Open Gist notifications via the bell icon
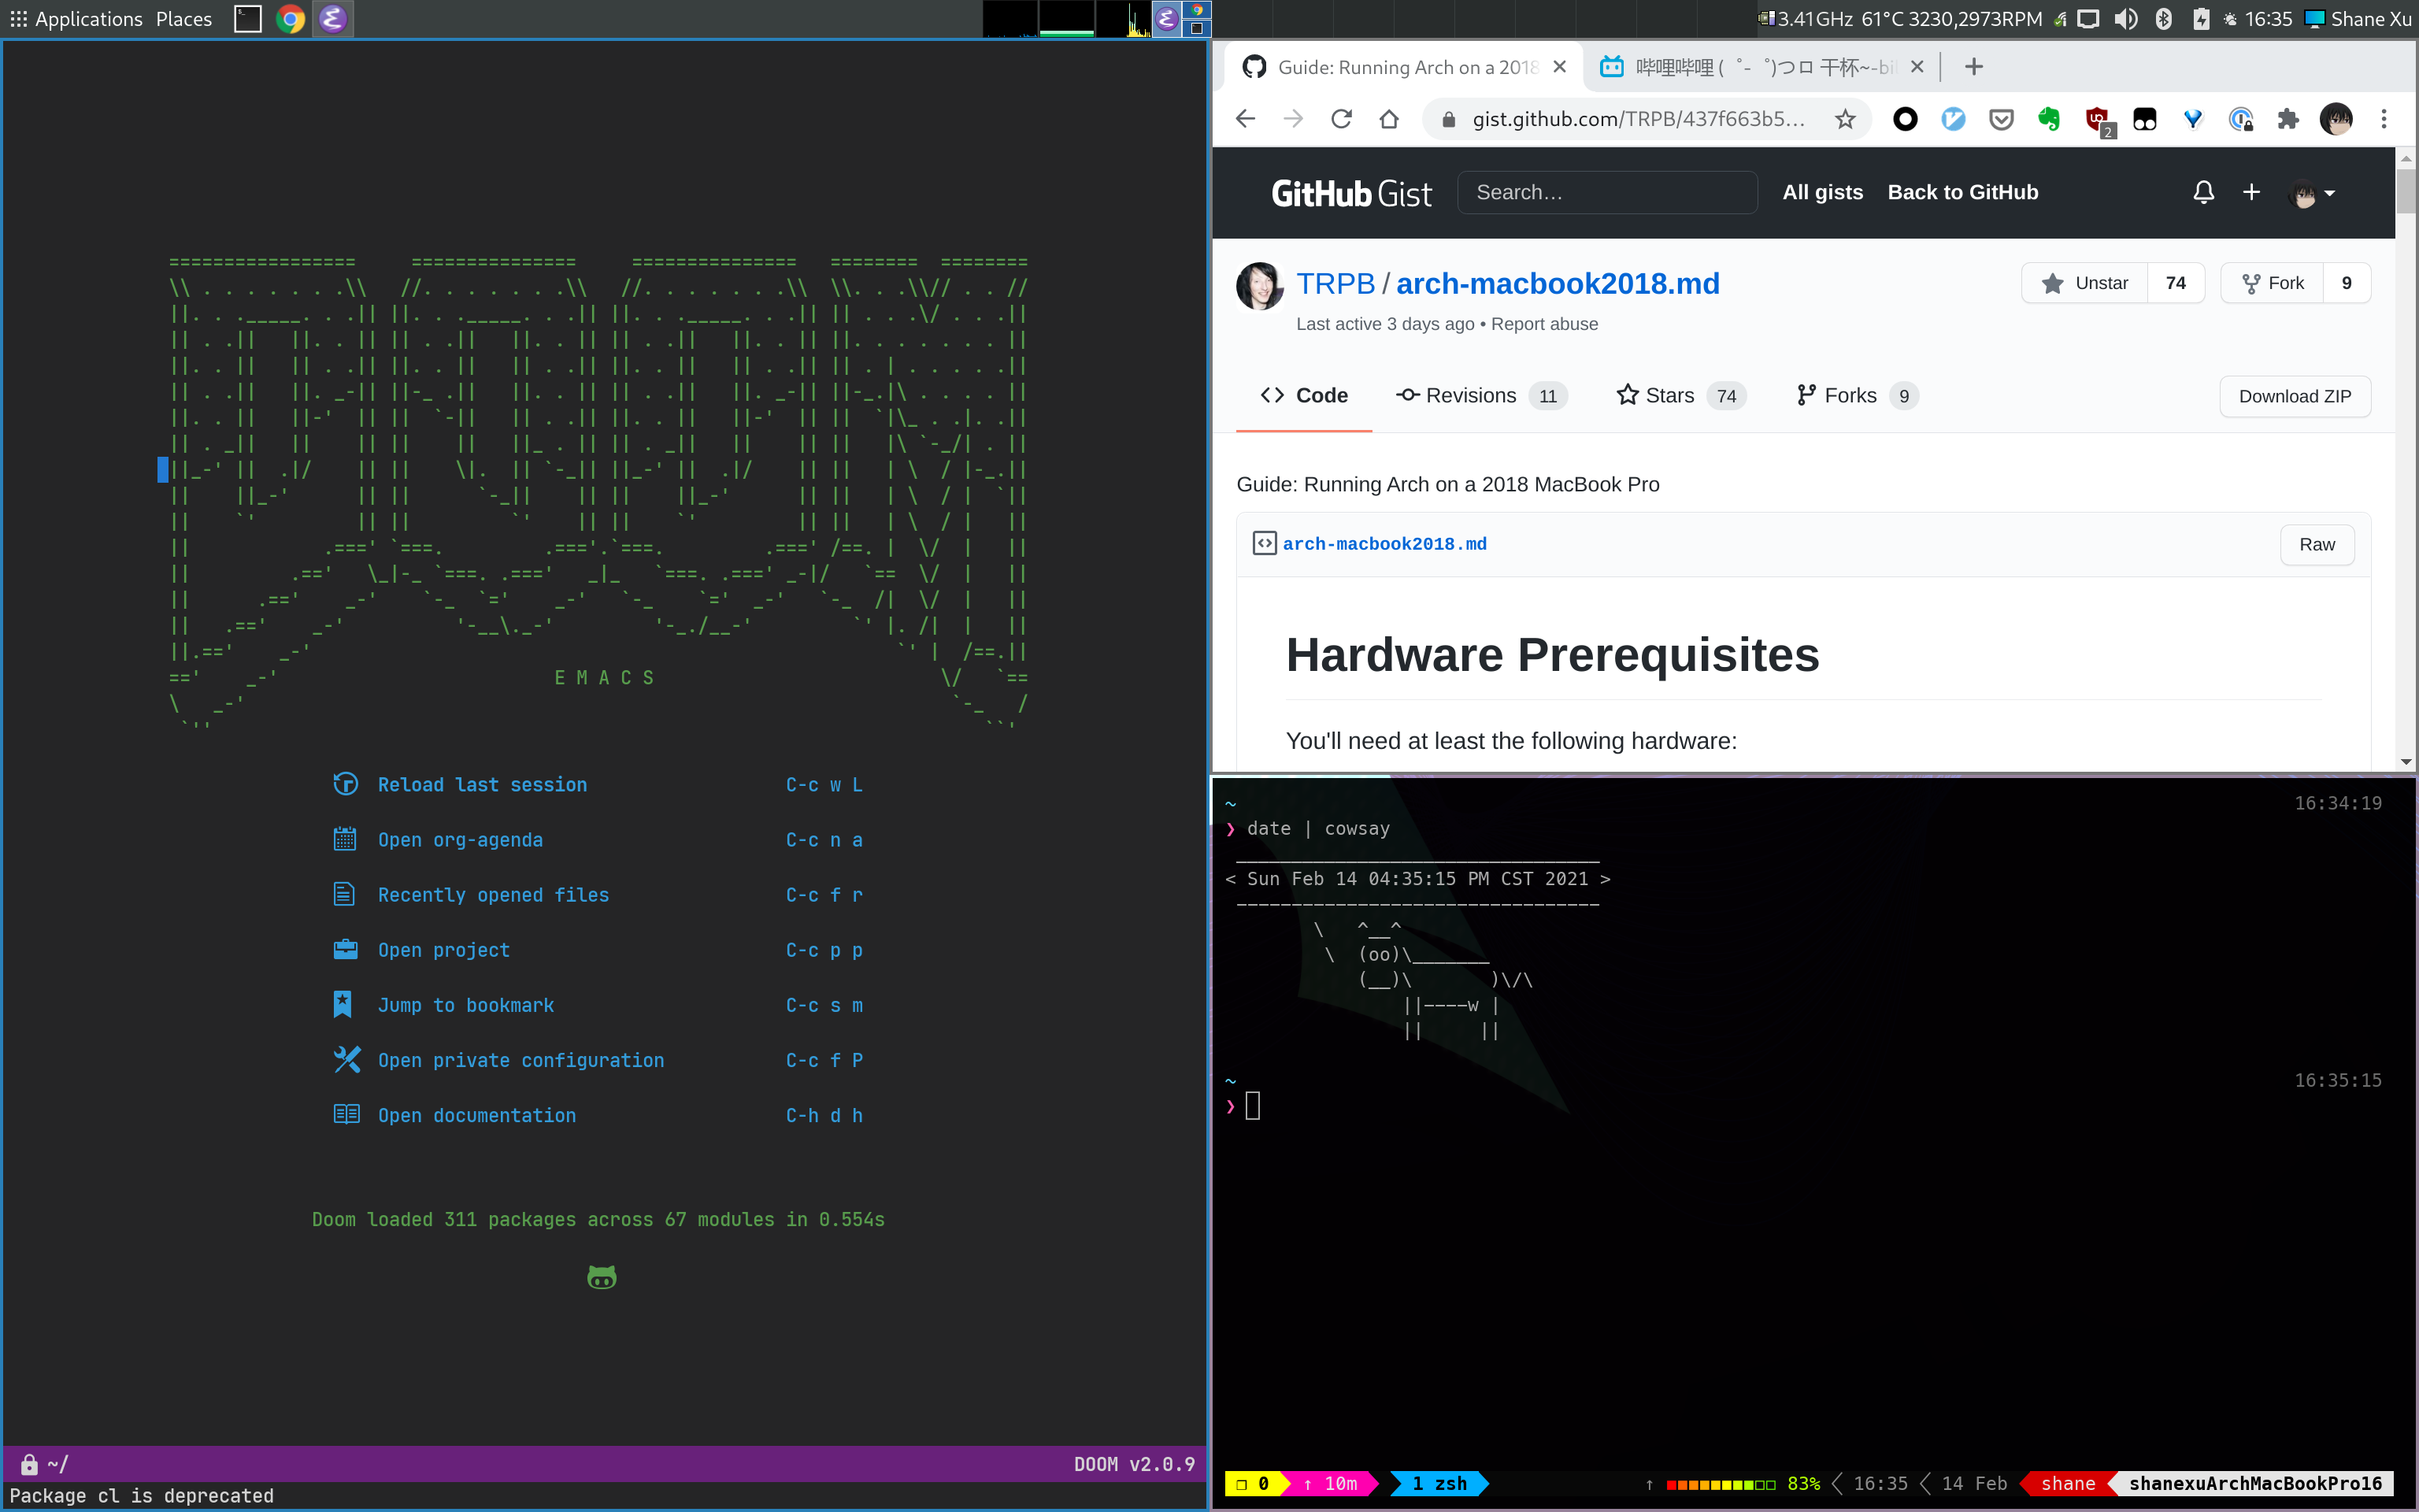 pos(2202,192)
